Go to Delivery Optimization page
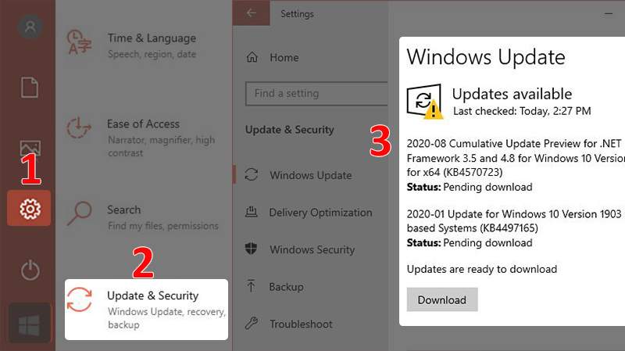This screenshot has width=625, height=351. tap(320, 213)
